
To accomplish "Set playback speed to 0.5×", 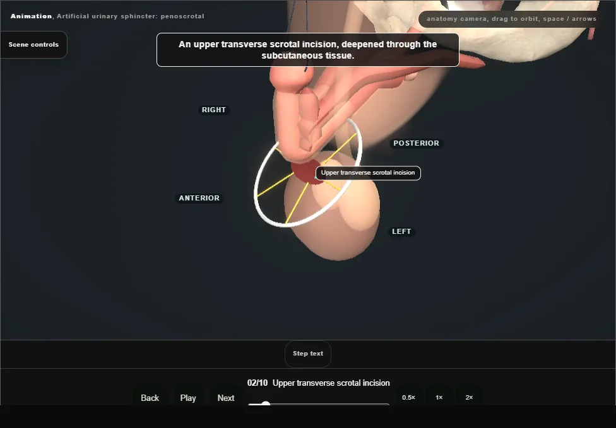I will click(x=408, y=397).
